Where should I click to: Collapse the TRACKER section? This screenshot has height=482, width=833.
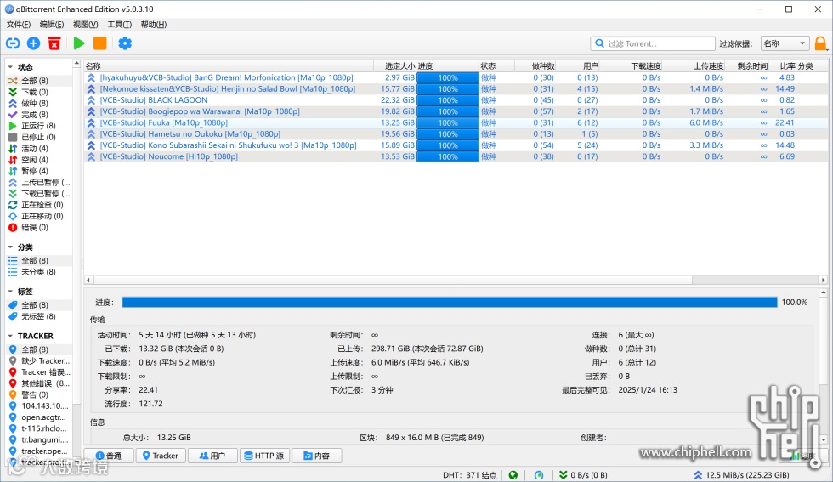[10, 336]
